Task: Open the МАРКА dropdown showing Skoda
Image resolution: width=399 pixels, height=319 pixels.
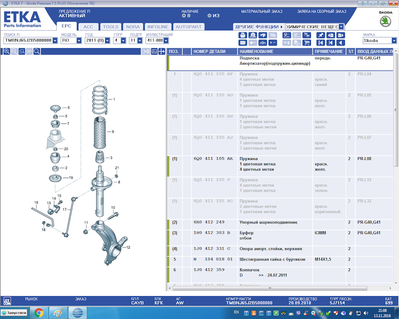Action: 394,40
